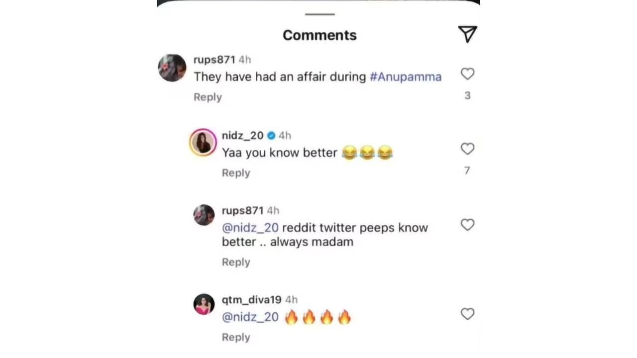
Task: View the 7 likes count on nidz_20's reply
Action: 467,171
